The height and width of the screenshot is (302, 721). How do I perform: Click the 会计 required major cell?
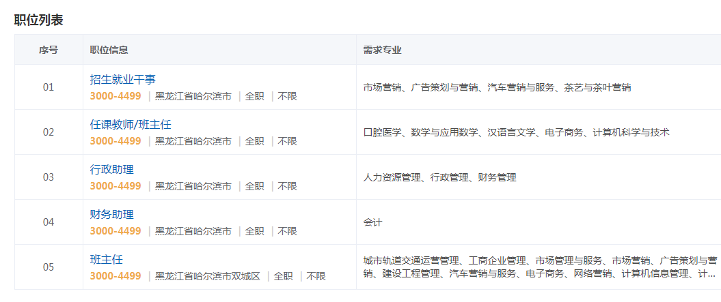coord(372,222)
